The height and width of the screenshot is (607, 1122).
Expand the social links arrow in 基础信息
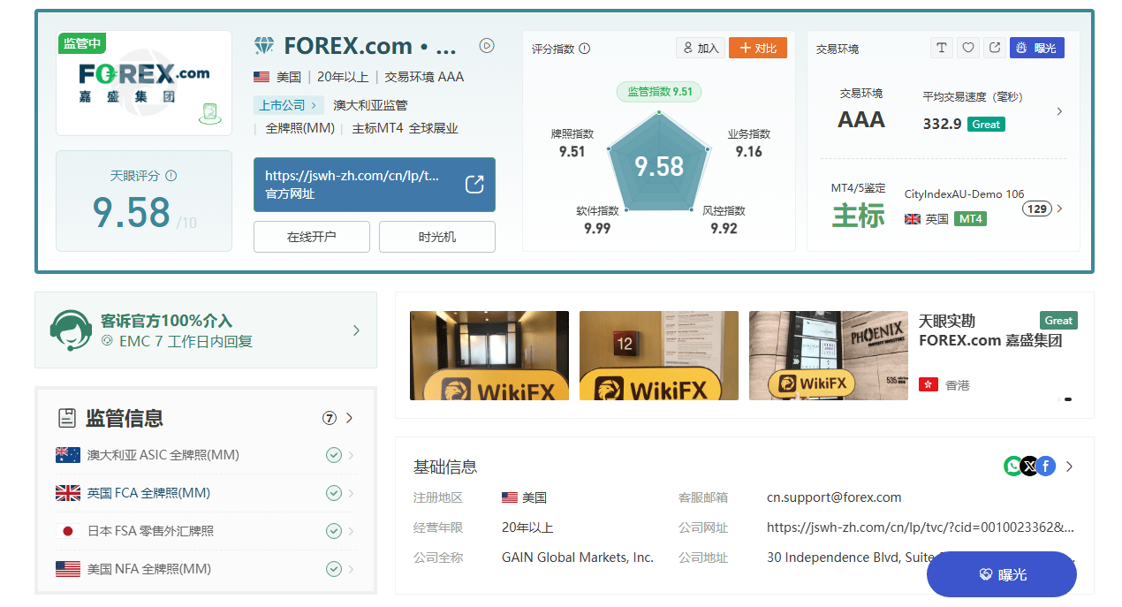(1069, 466)
